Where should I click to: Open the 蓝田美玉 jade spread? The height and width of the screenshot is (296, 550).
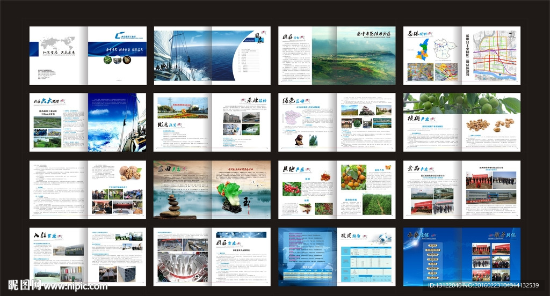pyautogui.click(x=212, y=190)
